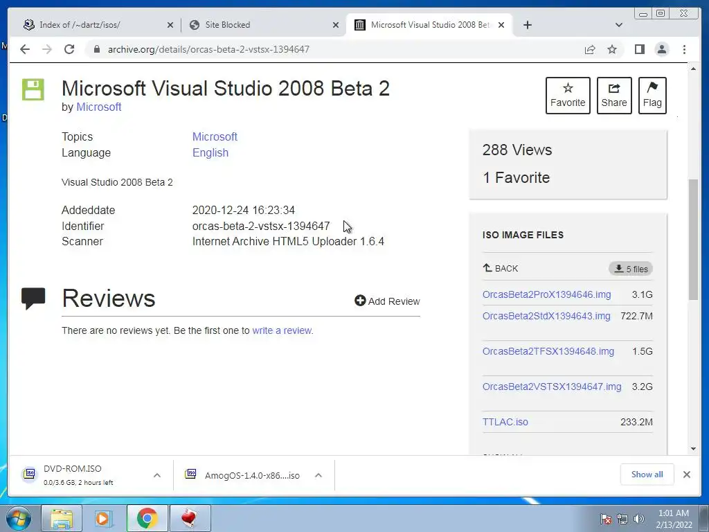
Task: Click the scrollbar up arrow
Action: (x=693, y=69)
